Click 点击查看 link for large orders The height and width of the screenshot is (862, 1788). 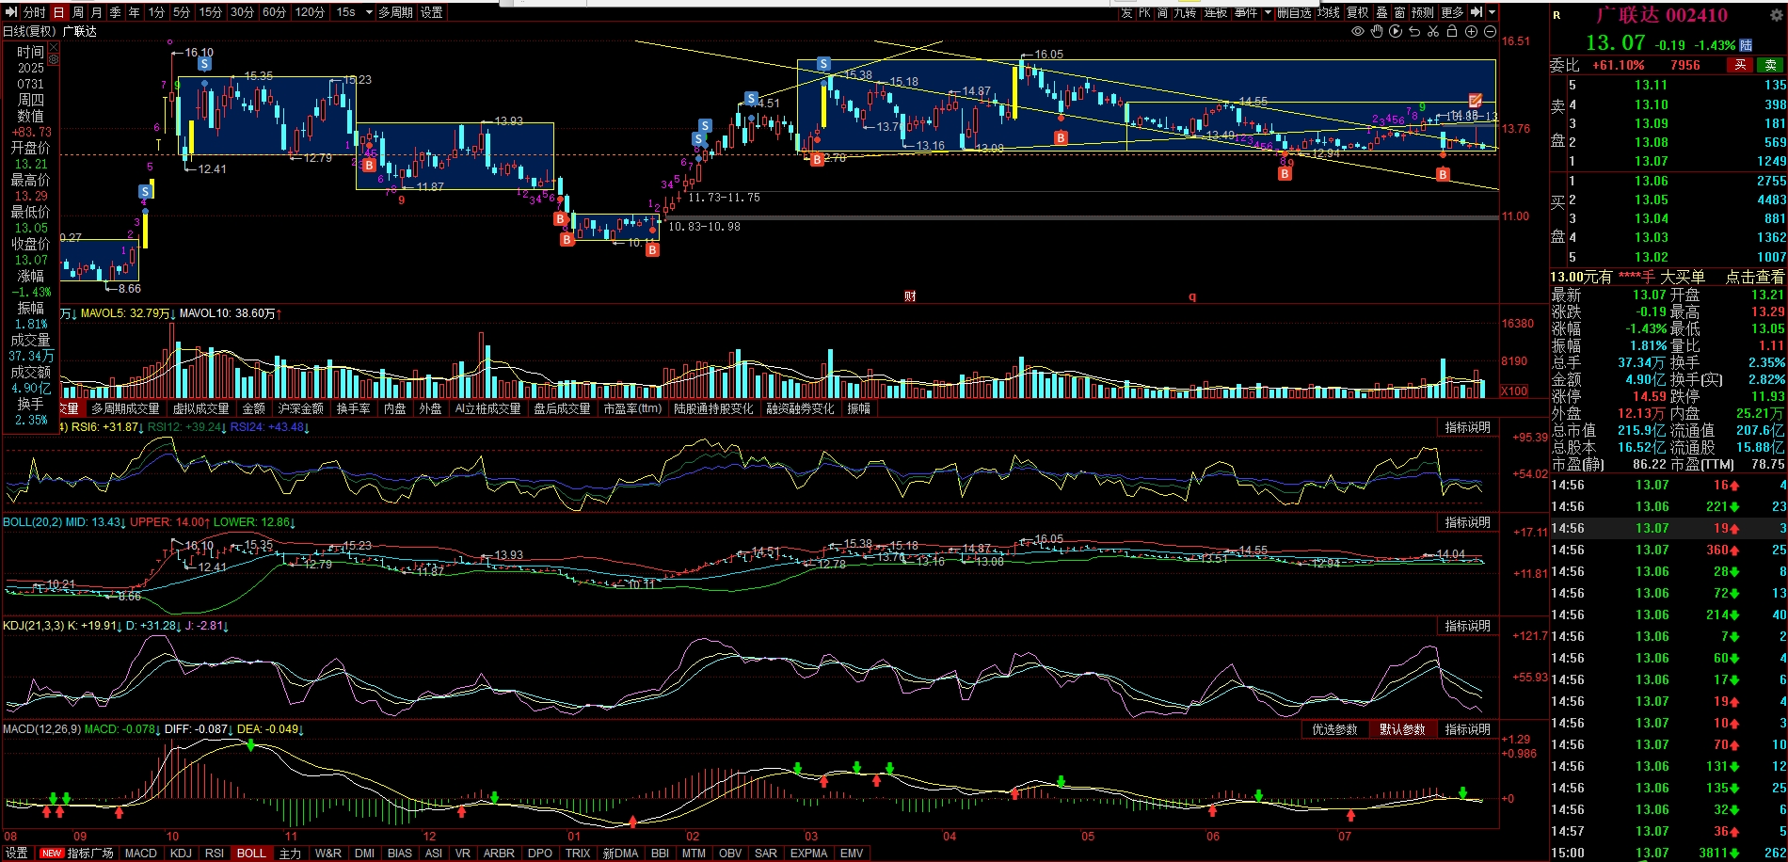pyautogui.click(x=1755, y=277)
